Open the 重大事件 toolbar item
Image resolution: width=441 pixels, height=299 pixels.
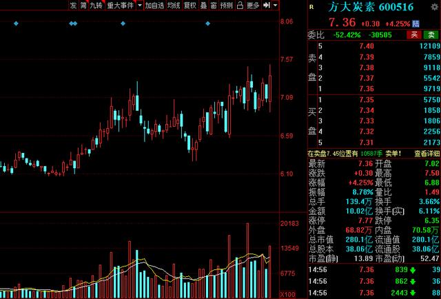121,5
